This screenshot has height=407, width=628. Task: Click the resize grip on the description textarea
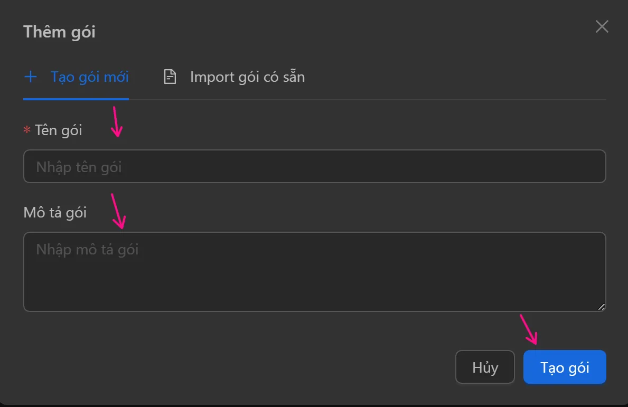click(602, 307)
